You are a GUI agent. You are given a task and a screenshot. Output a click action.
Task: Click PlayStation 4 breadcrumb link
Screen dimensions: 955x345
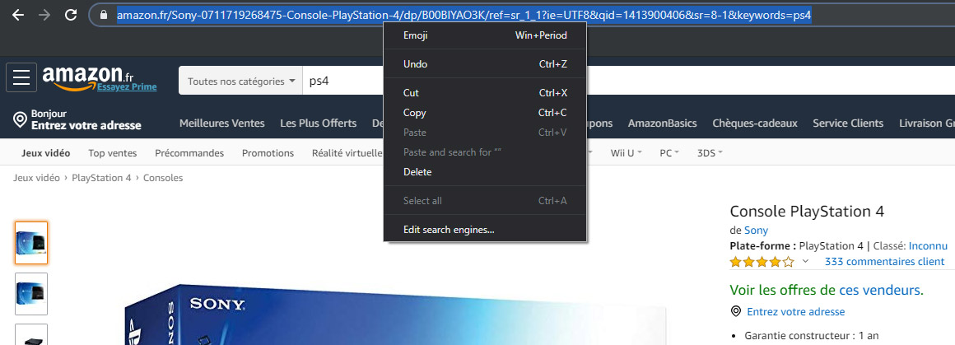click(102, 178)
